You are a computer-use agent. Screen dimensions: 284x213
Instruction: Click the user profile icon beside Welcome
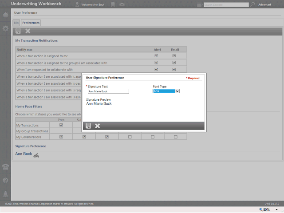(x=77, y=4)
